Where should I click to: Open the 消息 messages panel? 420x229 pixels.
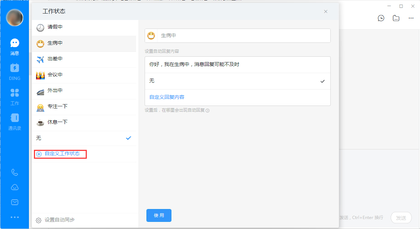(14, 46)
